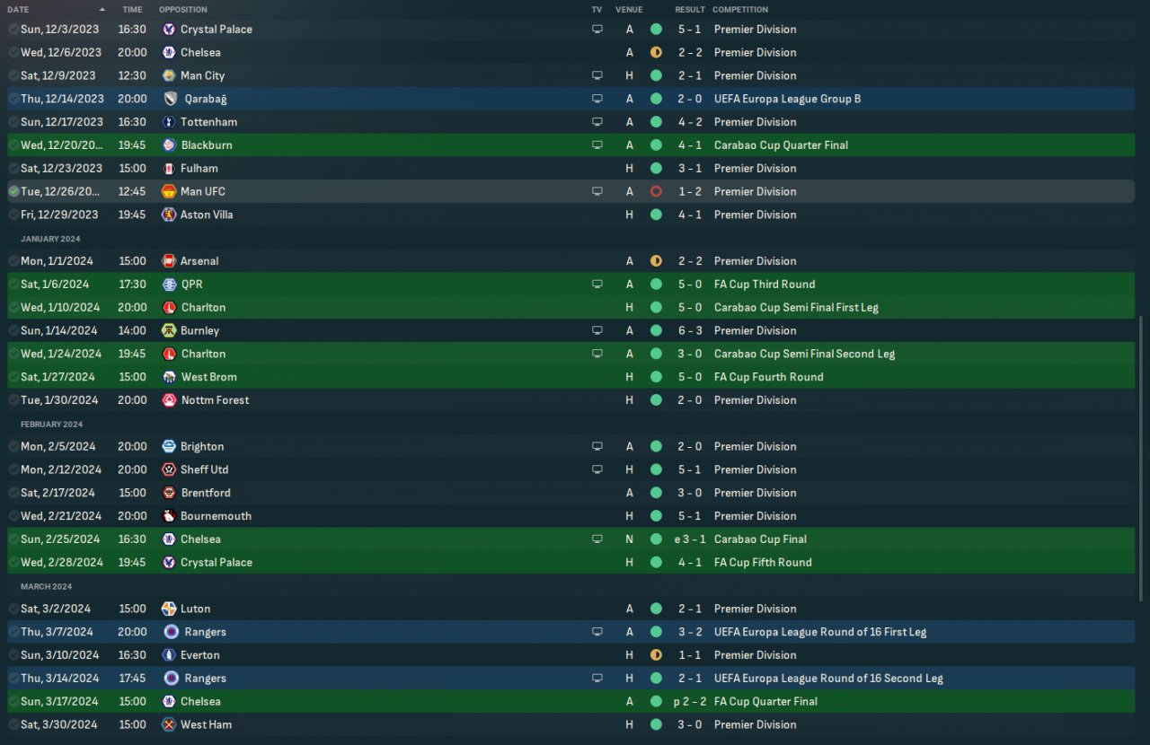Sort by the OPPOSITION column header

click(x=183, y=9)
